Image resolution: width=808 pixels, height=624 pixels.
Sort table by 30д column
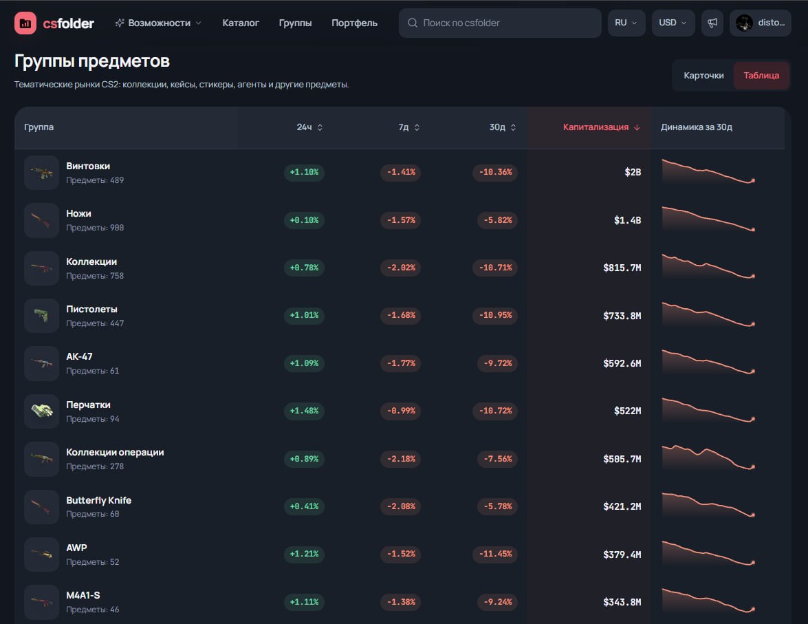coord(503,127)
